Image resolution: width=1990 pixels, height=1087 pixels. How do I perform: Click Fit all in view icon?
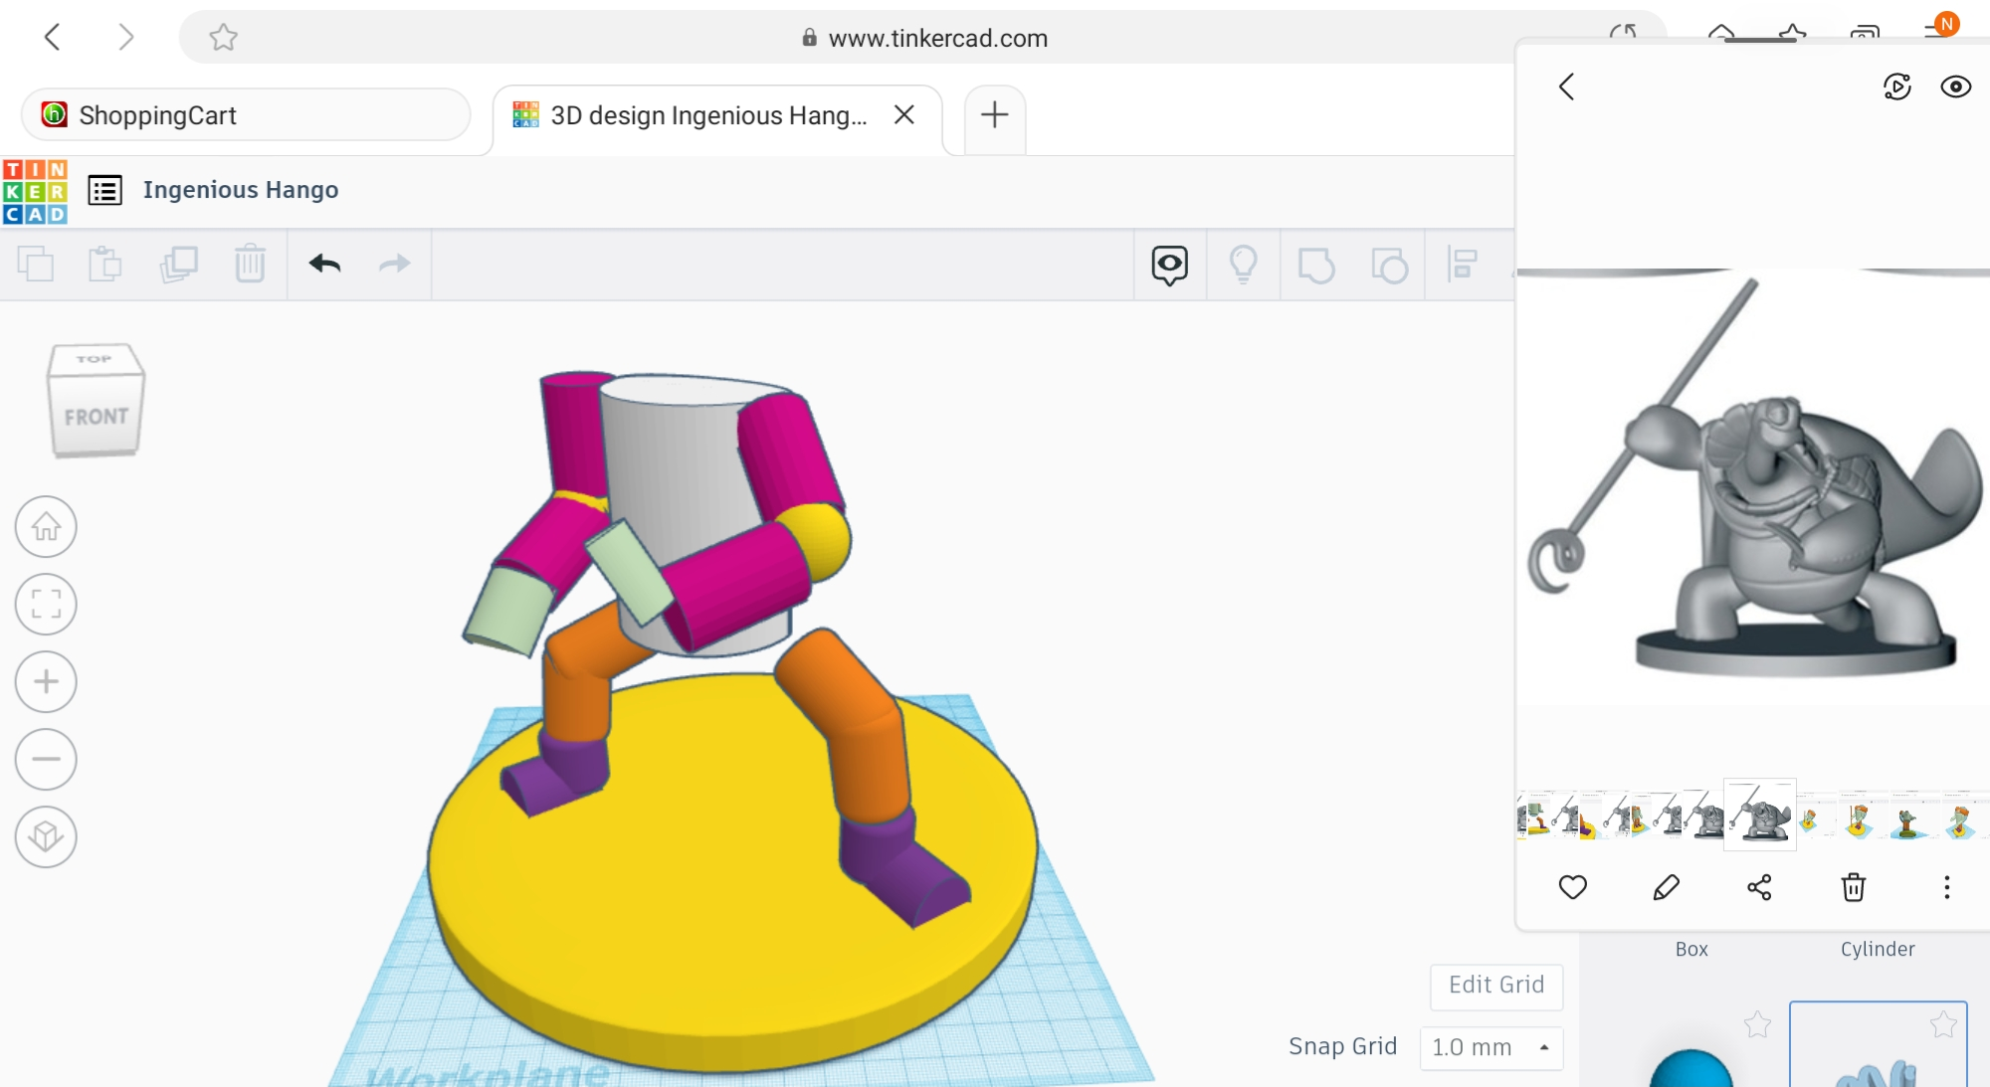click(x=46, y=604)
